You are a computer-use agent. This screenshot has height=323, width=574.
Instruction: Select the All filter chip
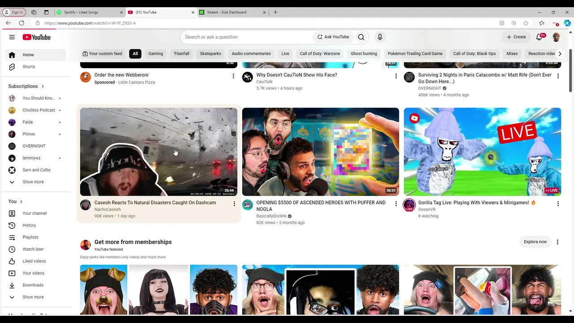(x=135, y=54)
